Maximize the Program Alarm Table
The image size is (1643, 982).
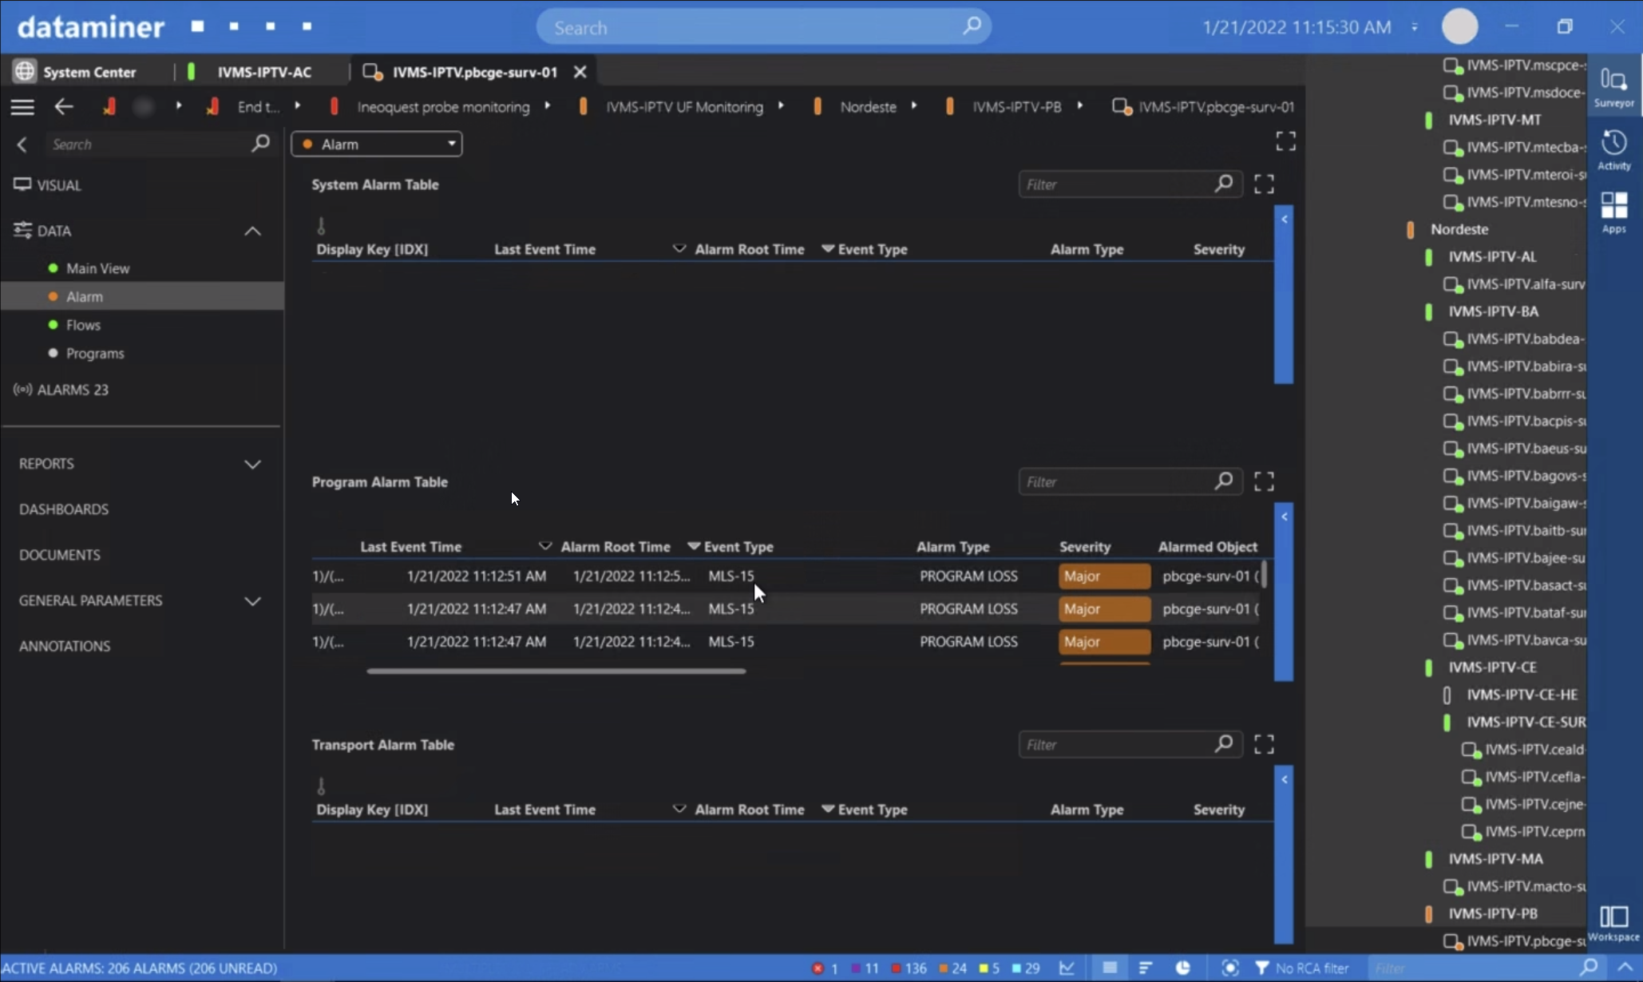[1264, 481]
